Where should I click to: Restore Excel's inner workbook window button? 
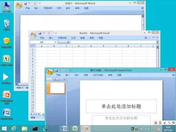coord(153,38)
